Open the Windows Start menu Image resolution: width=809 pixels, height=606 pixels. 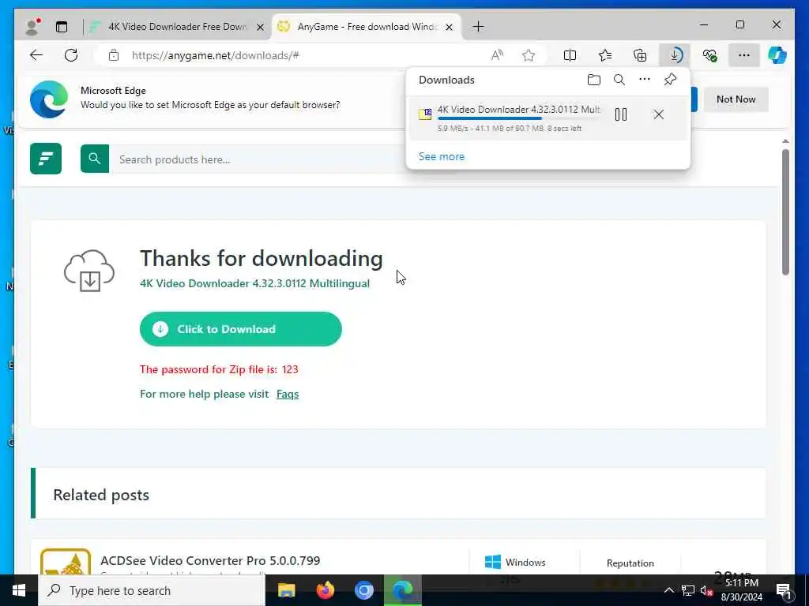[19, 590]
